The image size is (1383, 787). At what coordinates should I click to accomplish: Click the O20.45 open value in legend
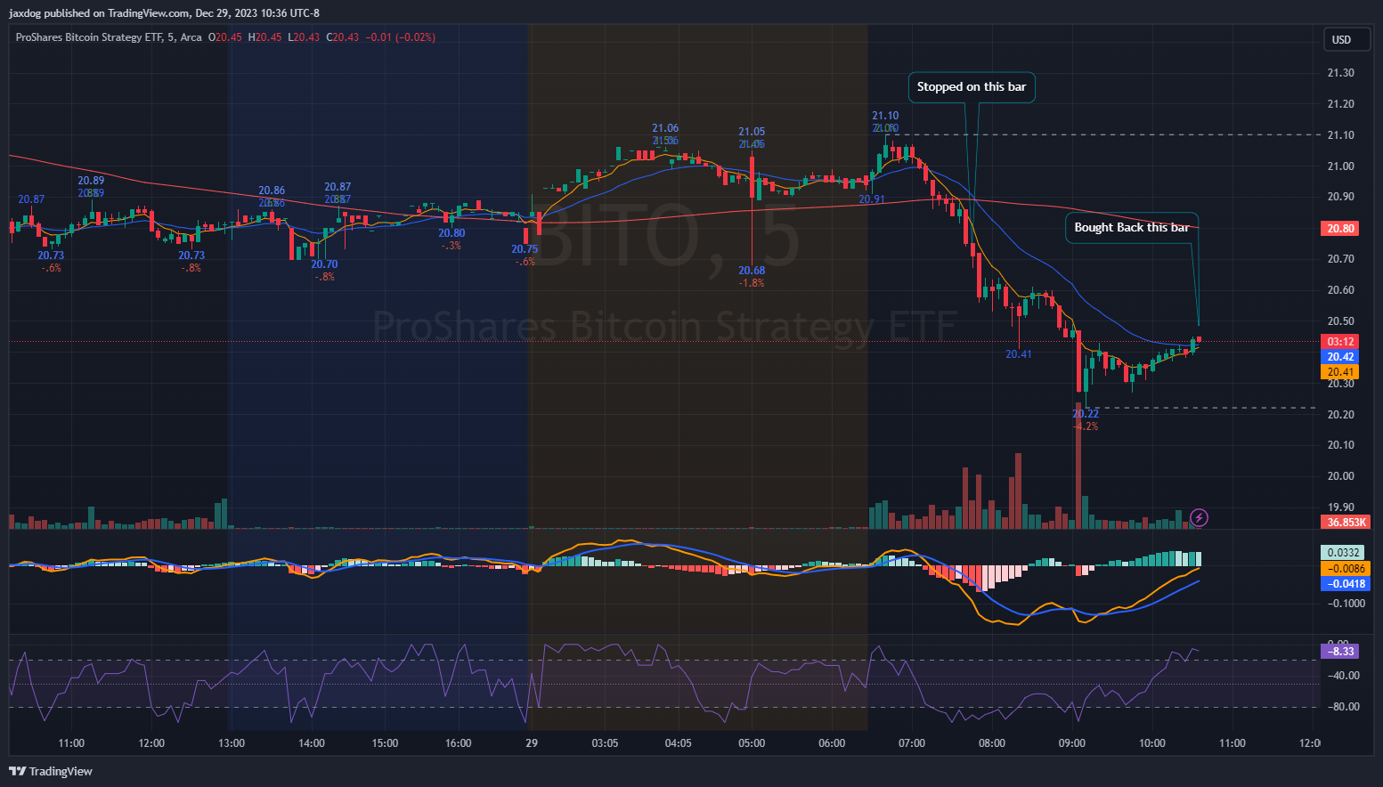pos(225,37)
